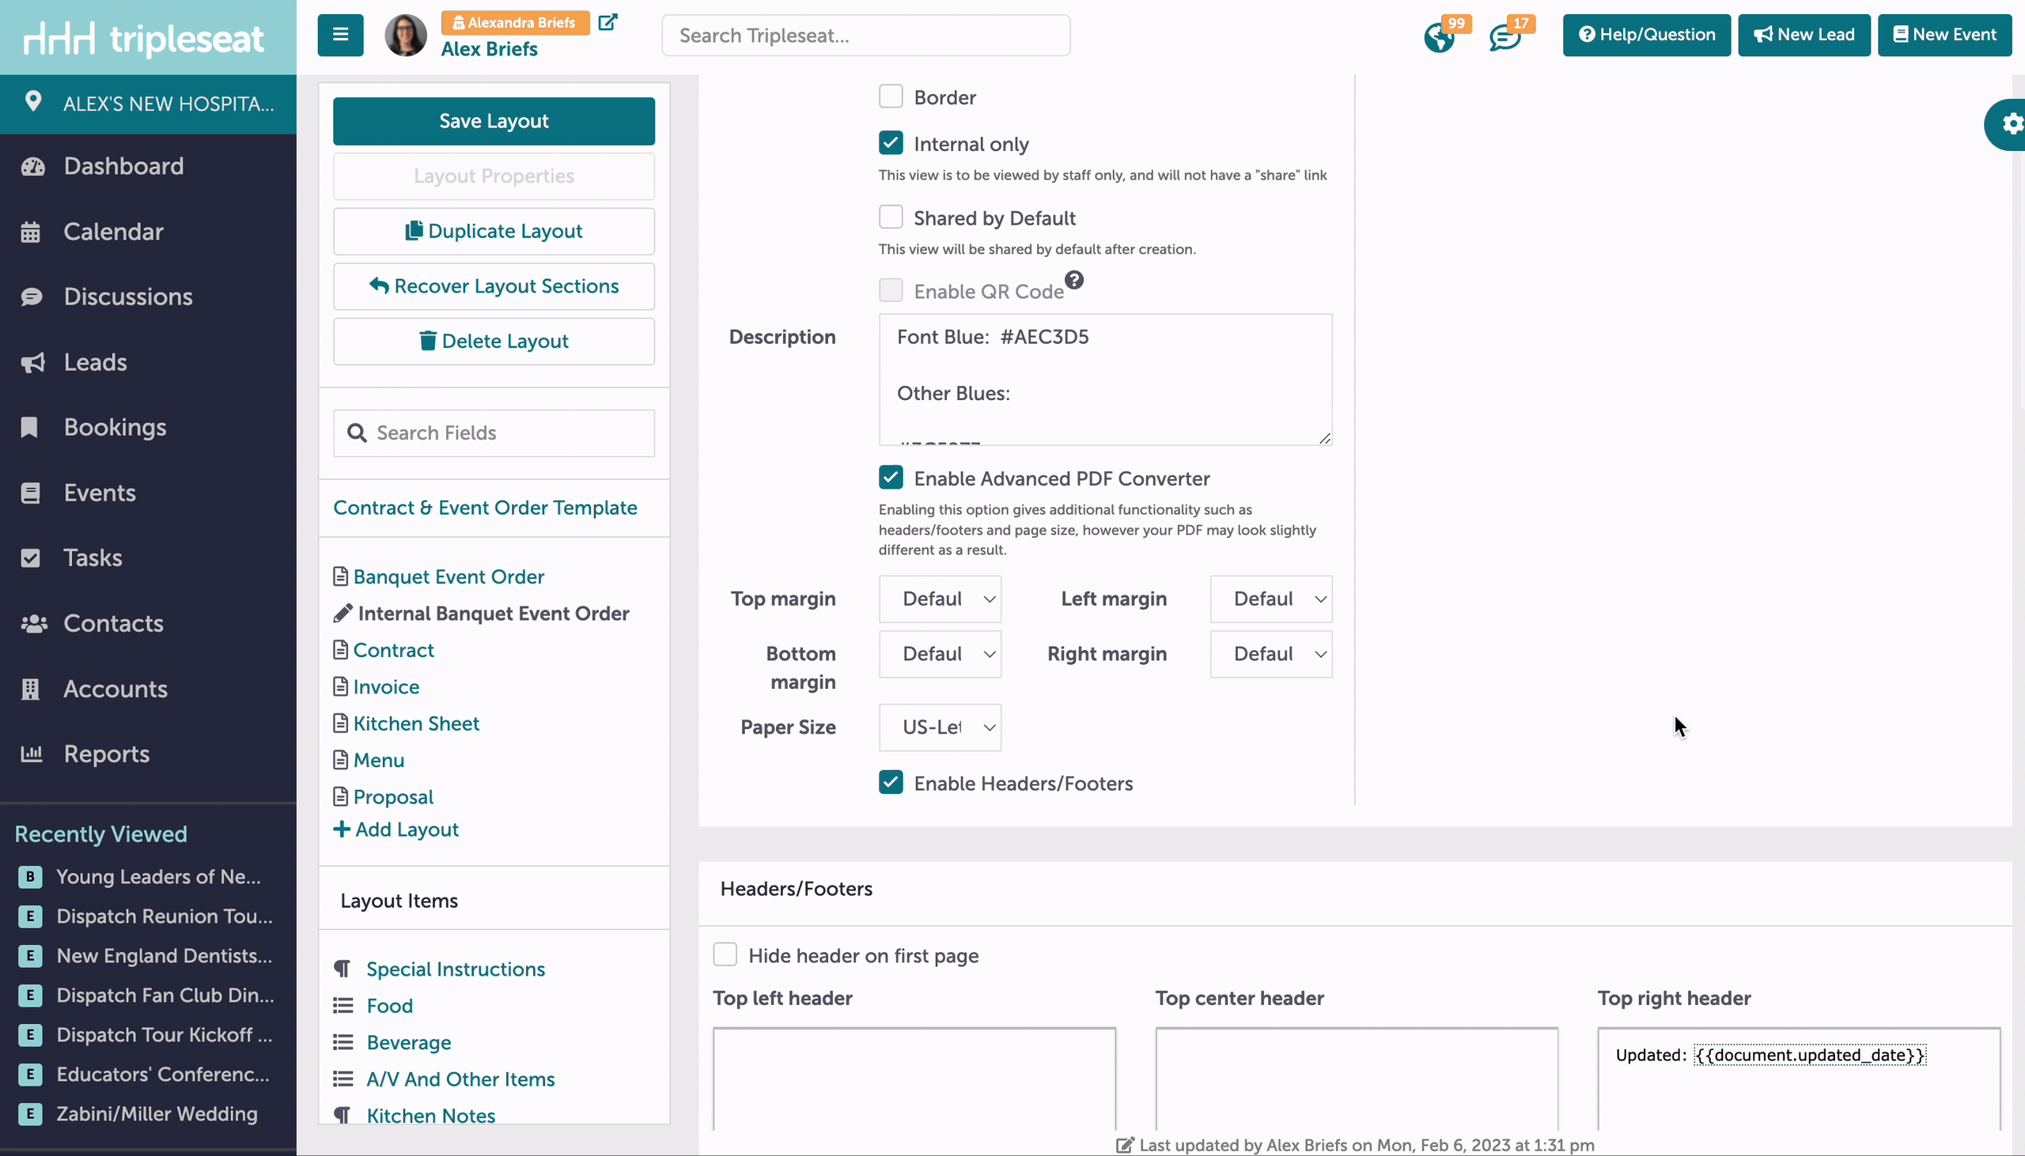
Task: Open the Top margin dropdown
Action: [x=940, y=599]
